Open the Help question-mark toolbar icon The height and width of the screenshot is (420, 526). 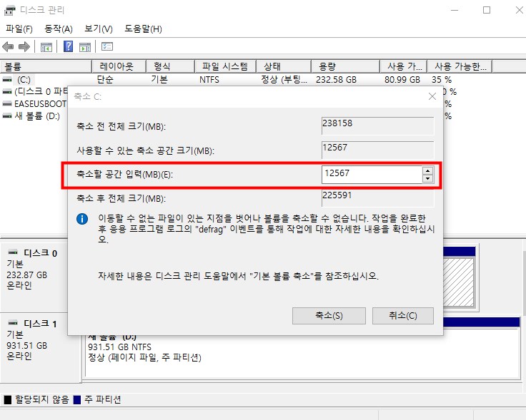coord(68,46)
